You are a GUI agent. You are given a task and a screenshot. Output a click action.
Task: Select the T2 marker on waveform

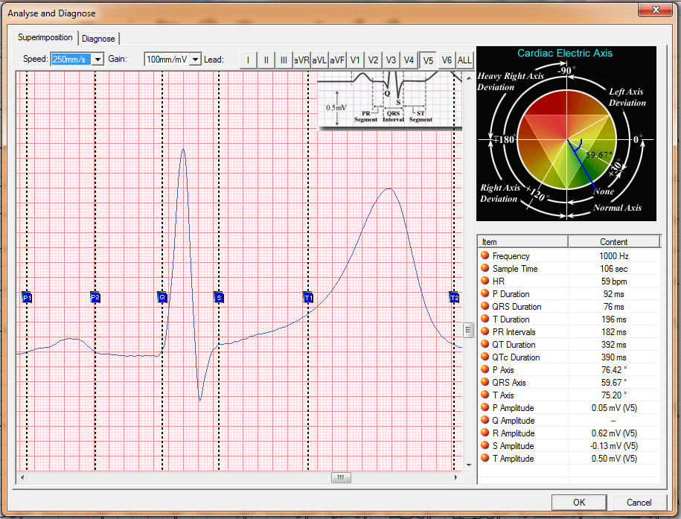pos(454,297)
